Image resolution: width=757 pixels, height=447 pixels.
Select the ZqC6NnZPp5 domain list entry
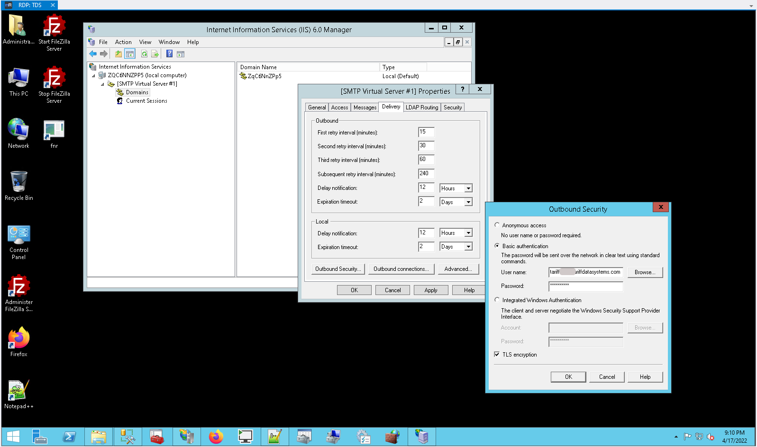[x=261, y=76]
